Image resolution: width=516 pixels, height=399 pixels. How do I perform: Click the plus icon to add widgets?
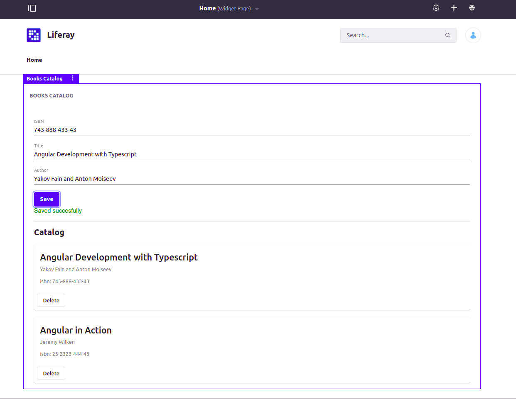(x=454, y=7)
